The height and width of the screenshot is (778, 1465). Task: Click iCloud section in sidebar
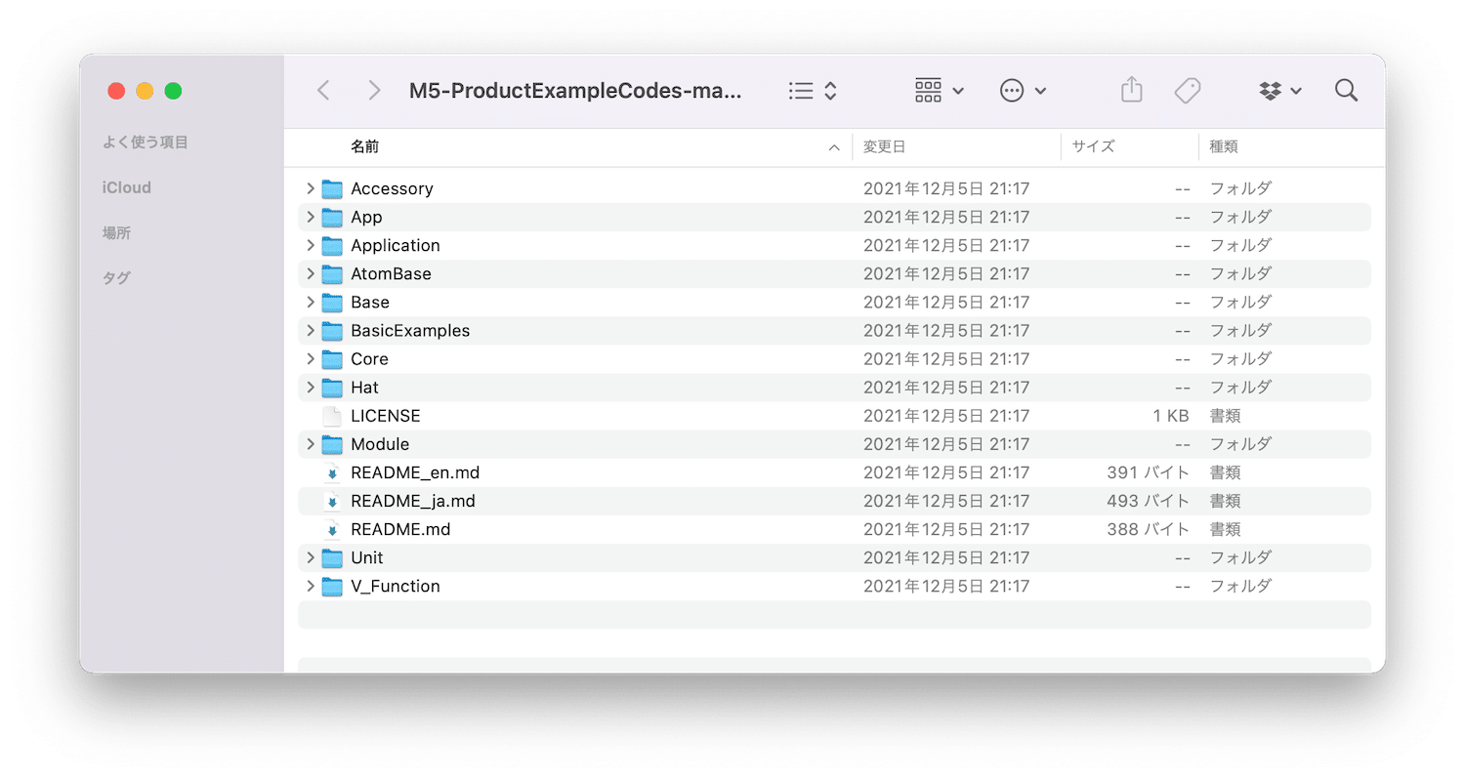(127, 187)
